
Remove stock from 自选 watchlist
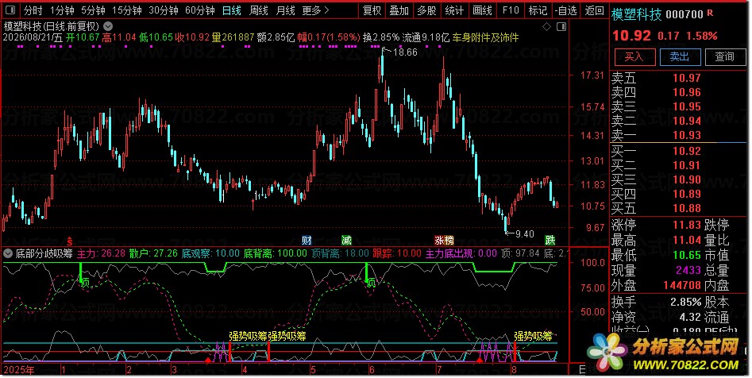pyautogui.click(x=566, y=10)
